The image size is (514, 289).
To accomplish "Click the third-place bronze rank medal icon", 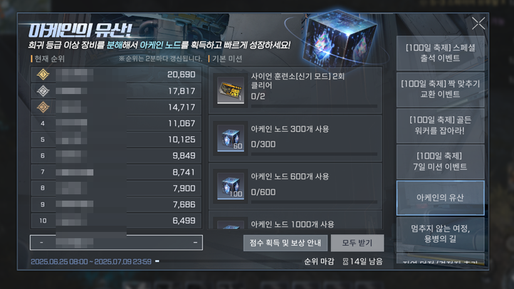I will coord(43,107).
